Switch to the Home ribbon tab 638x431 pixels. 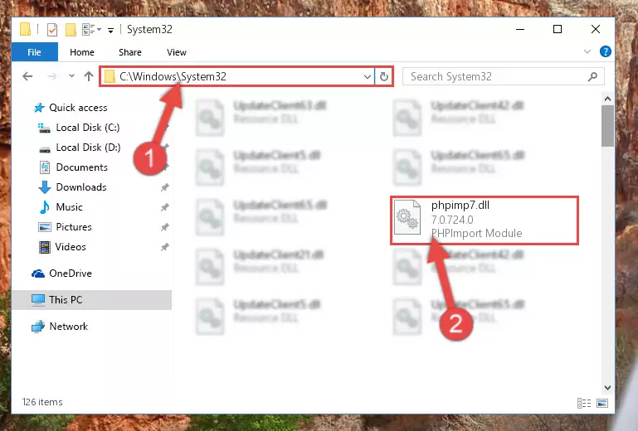82,52
